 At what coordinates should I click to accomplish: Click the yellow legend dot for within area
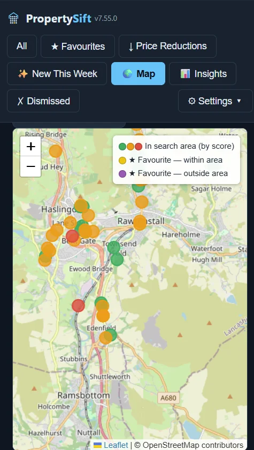click(x=122, y=160)
